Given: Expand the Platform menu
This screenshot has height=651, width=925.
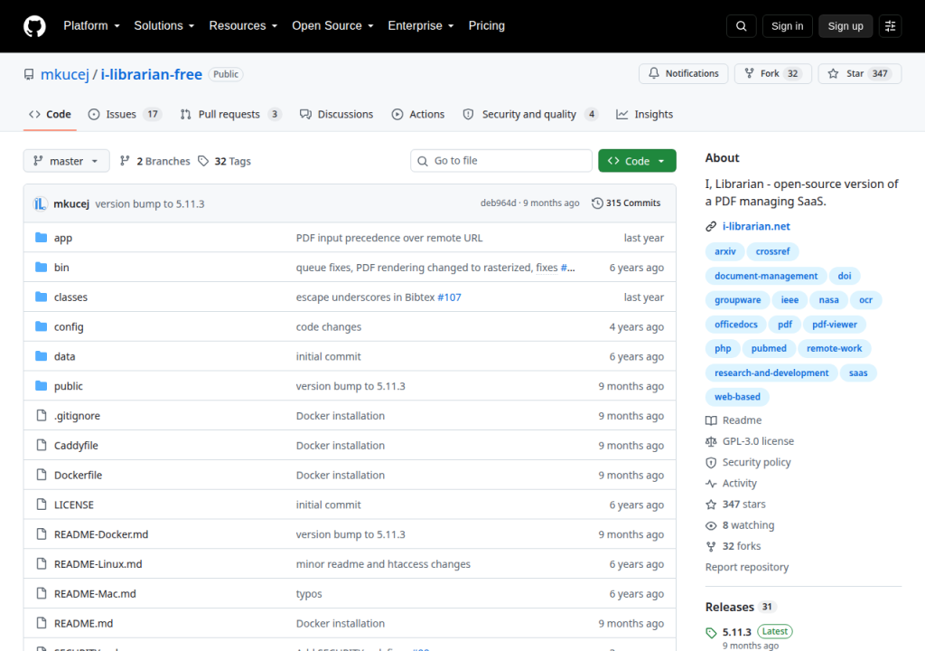Looking at the screenshot, I should pos(91,26).
